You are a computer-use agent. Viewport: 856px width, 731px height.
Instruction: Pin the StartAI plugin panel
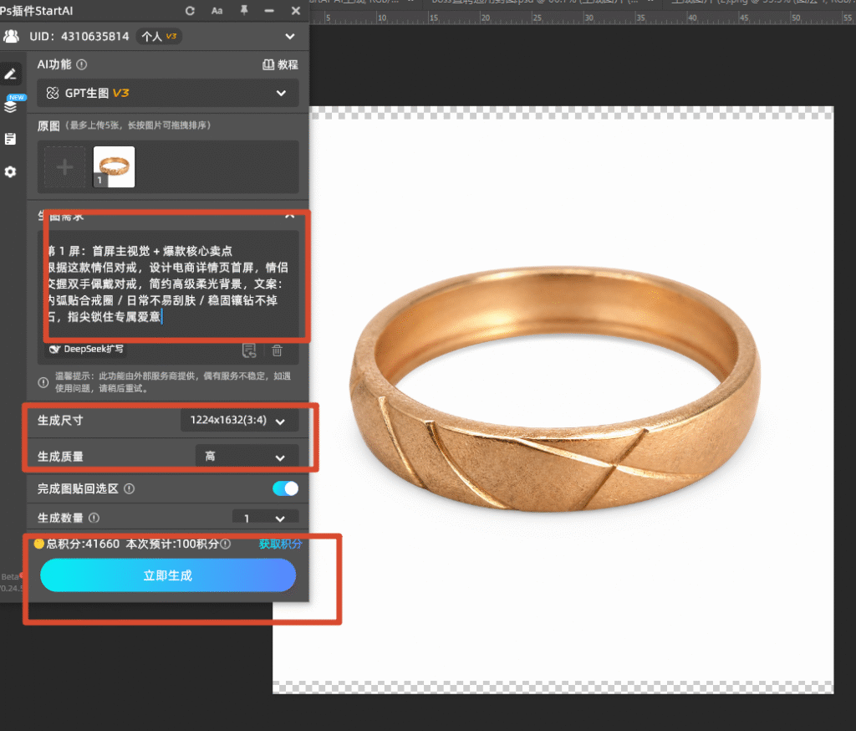[244, 10]
